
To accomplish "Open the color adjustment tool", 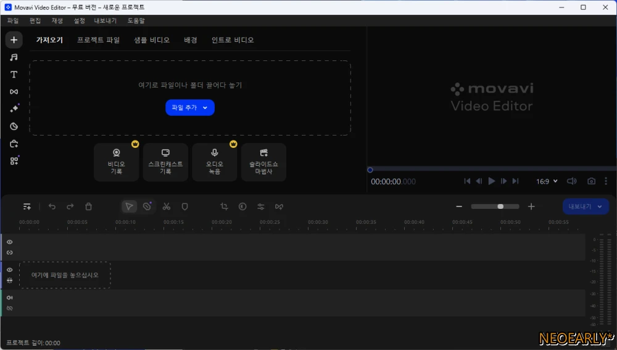I will (x=242, y=206).
